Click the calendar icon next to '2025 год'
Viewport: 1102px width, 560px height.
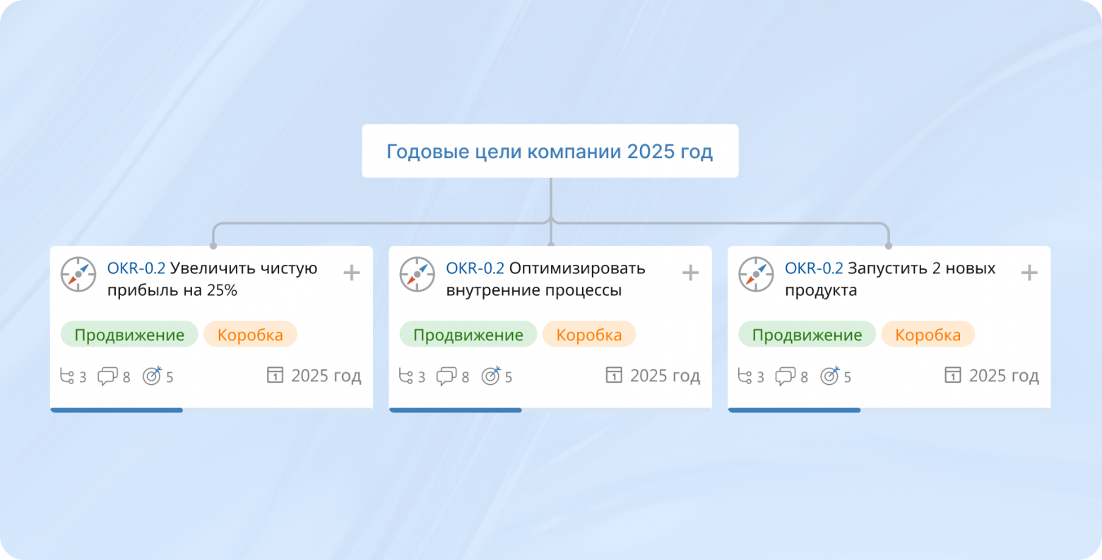tap(275, 376)
